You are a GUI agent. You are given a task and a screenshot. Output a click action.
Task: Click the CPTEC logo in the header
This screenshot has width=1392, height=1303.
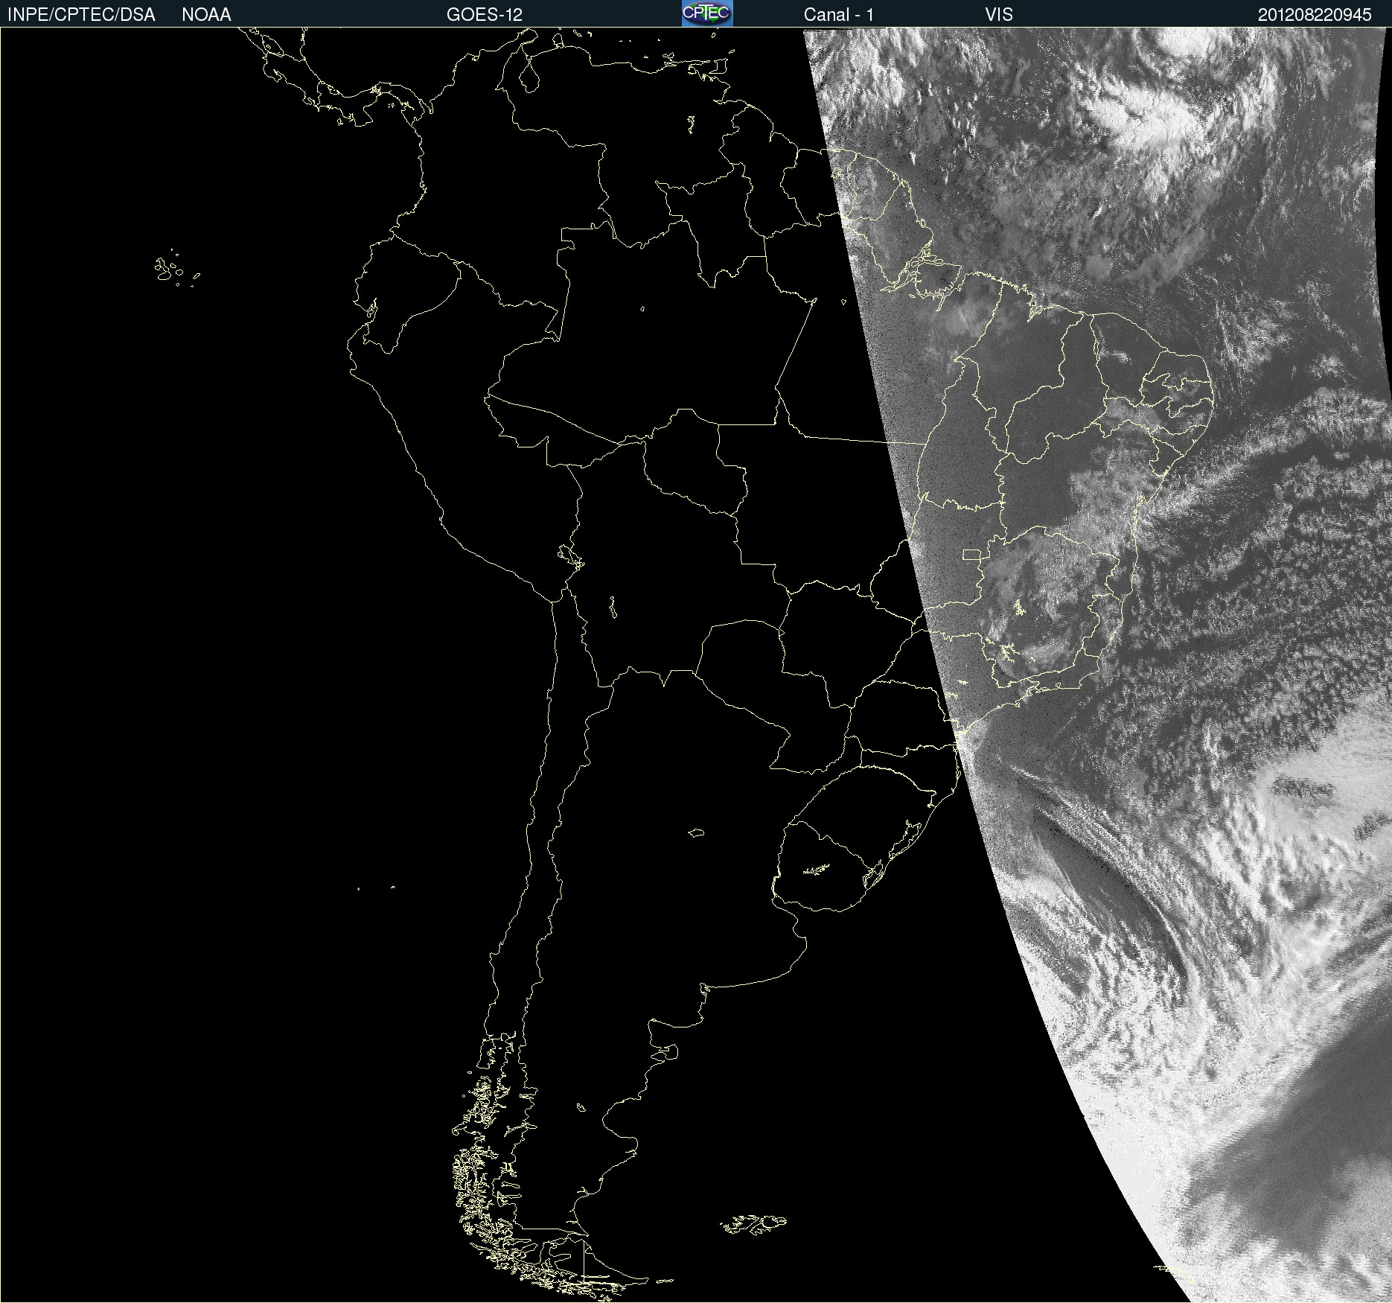[x=707, y=13]
